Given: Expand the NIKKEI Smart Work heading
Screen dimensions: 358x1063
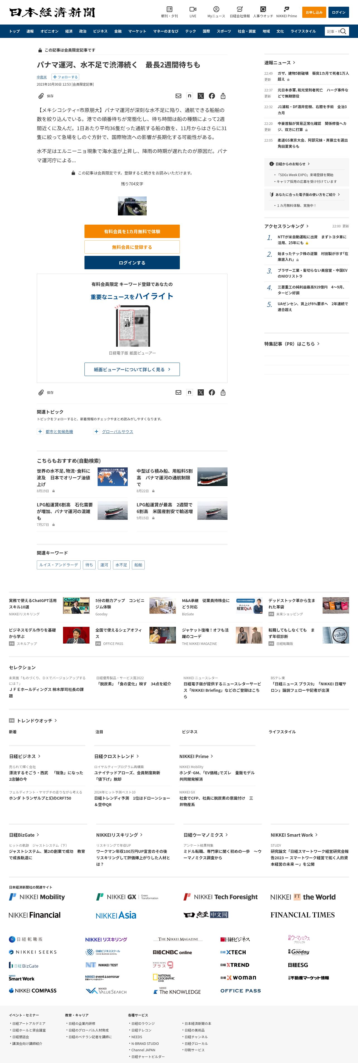Looking at the screenshot, I should 294,835.
